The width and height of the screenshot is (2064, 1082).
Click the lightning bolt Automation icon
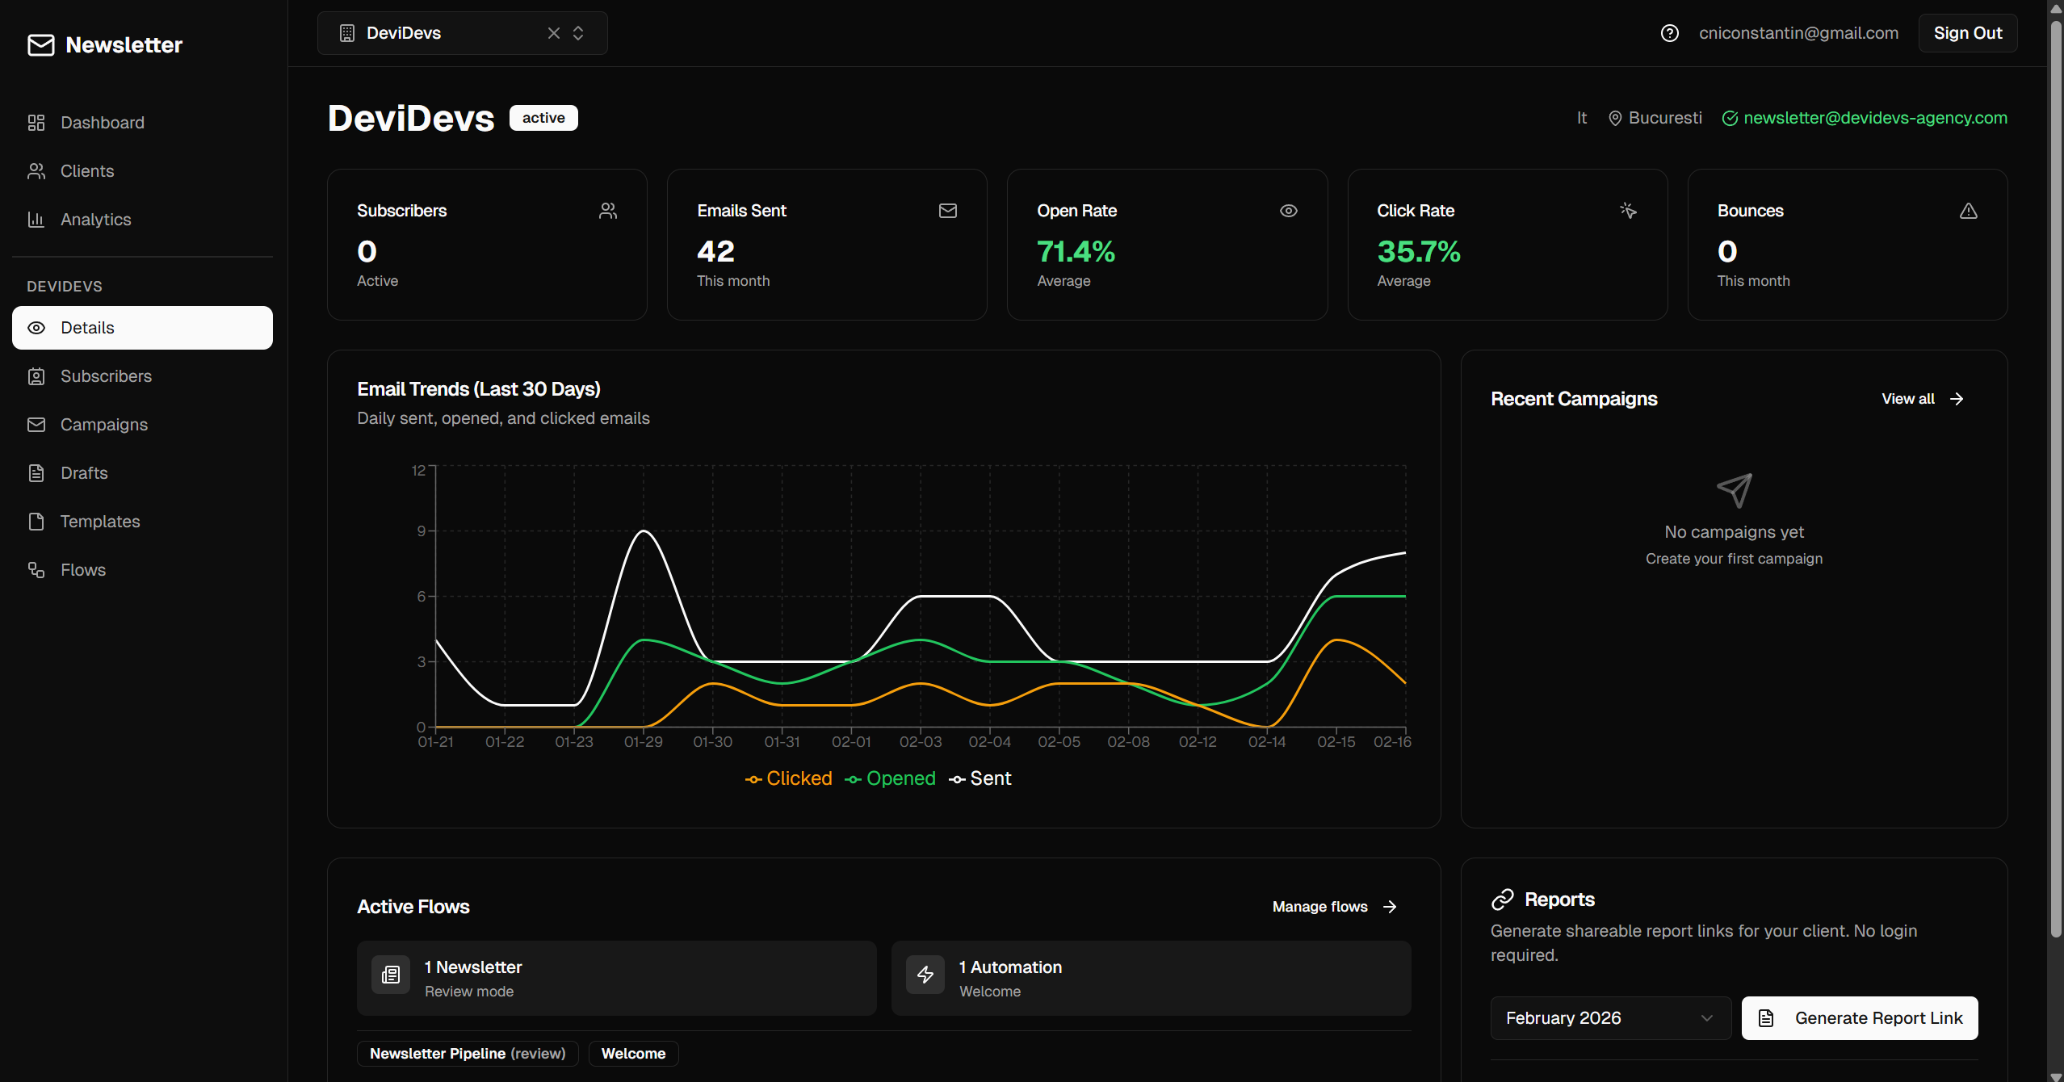click(925, 975)
